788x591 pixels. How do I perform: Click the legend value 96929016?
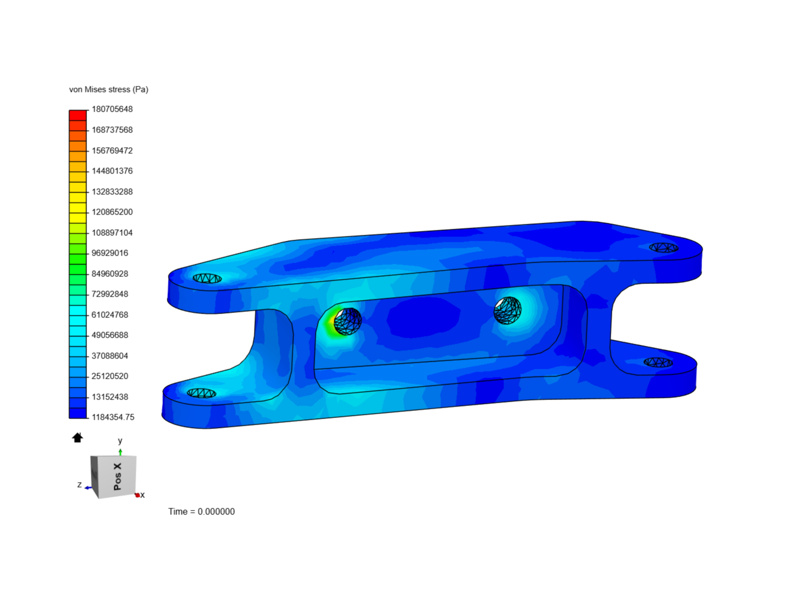(110, 253)
